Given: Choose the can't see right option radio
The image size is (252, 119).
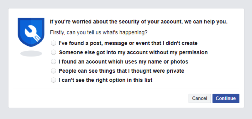Looking at the screenshot, I should click(x=53, y=80).
